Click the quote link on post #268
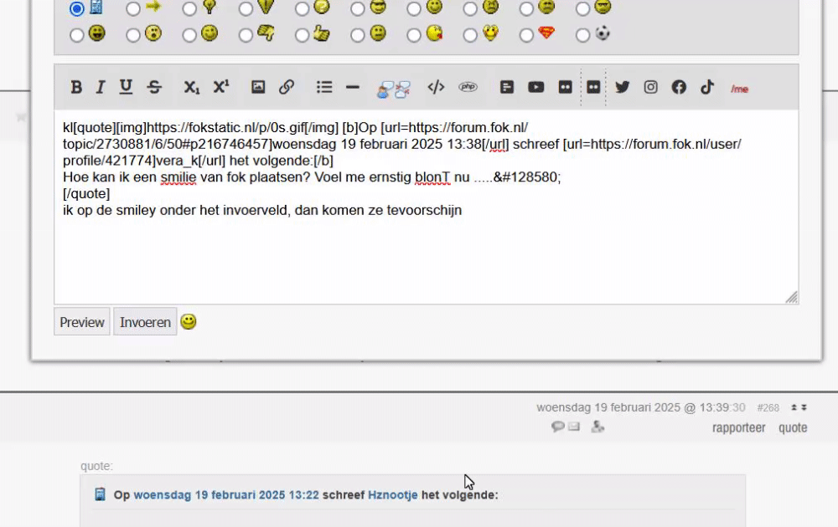The image size is (838, 527). [793, 427]
